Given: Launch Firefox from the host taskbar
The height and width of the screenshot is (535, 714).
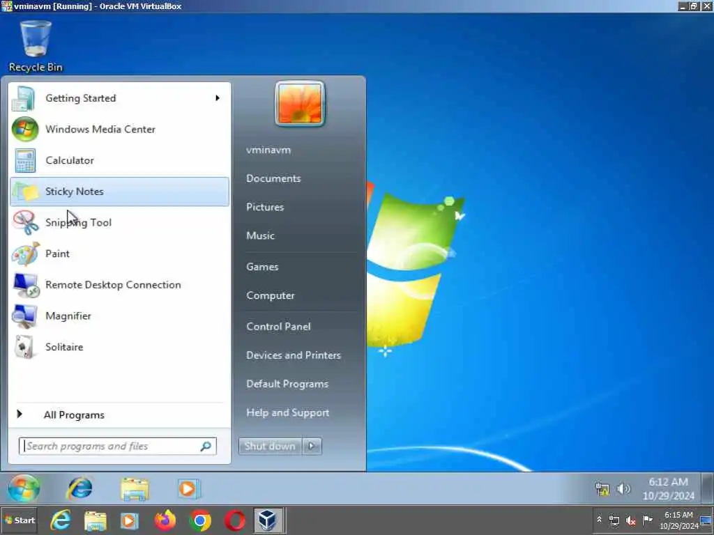Looking at the screenshot, I should tap(165, 520).
